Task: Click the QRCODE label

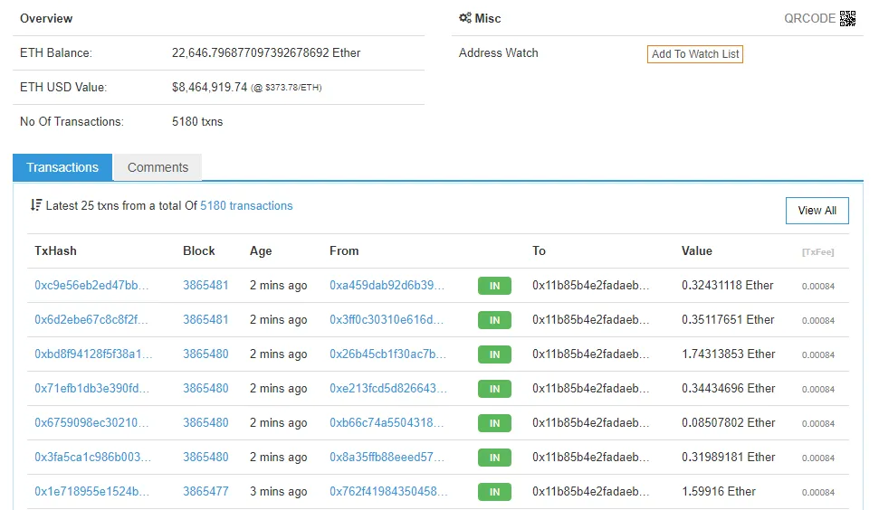Action: pos(809,18)
